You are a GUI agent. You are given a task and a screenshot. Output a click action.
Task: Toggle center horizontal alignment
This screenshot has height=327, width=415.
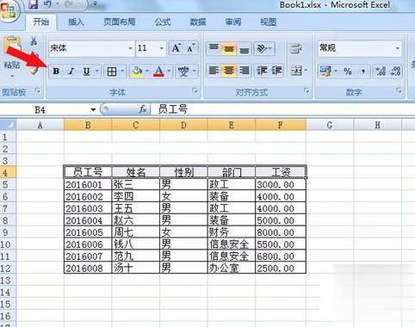(229, 71)
